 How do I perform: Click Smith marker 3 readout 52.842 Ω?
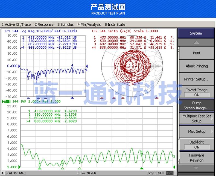pyautogui.click(x=138, y=44)
